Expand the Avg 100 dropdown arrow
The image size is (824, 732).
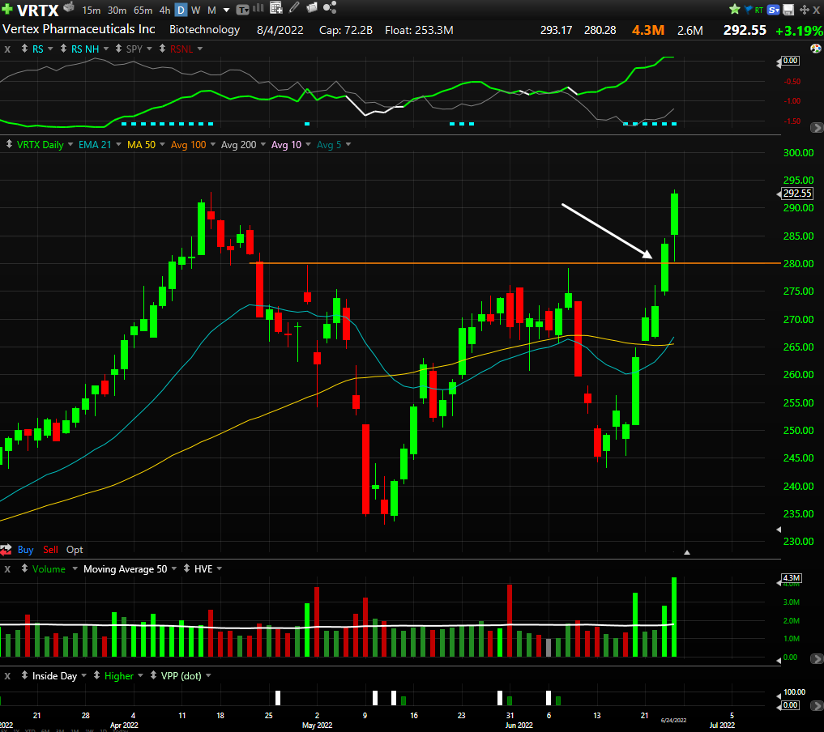pyautogui.click(x=212, y=144)
